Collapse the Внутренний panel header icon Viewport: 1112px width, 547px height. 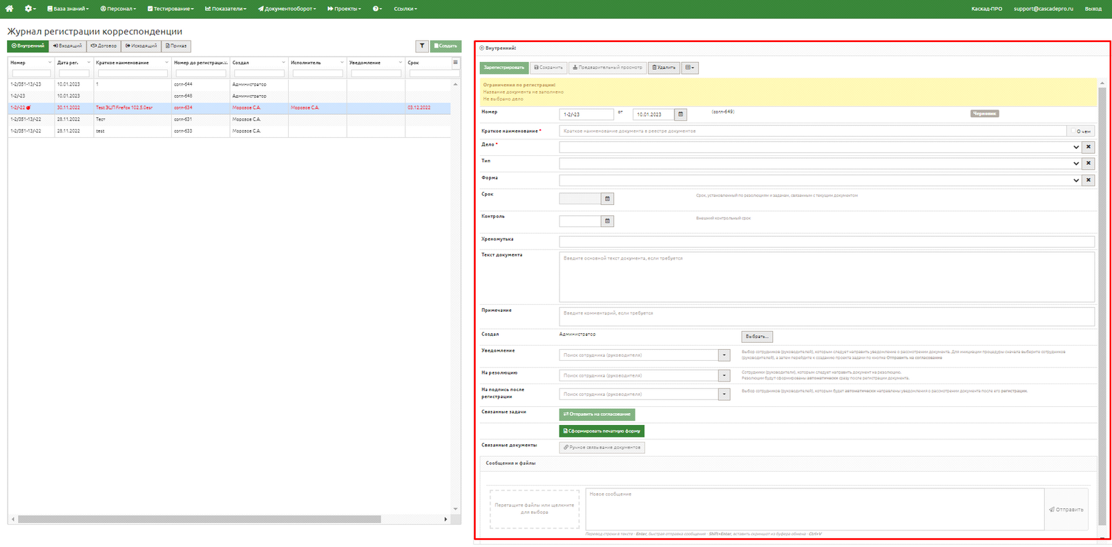click(482, 48)
